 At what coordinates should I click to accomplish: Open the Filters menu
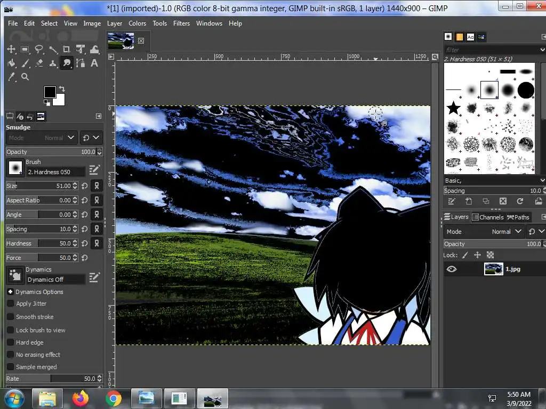181,23
